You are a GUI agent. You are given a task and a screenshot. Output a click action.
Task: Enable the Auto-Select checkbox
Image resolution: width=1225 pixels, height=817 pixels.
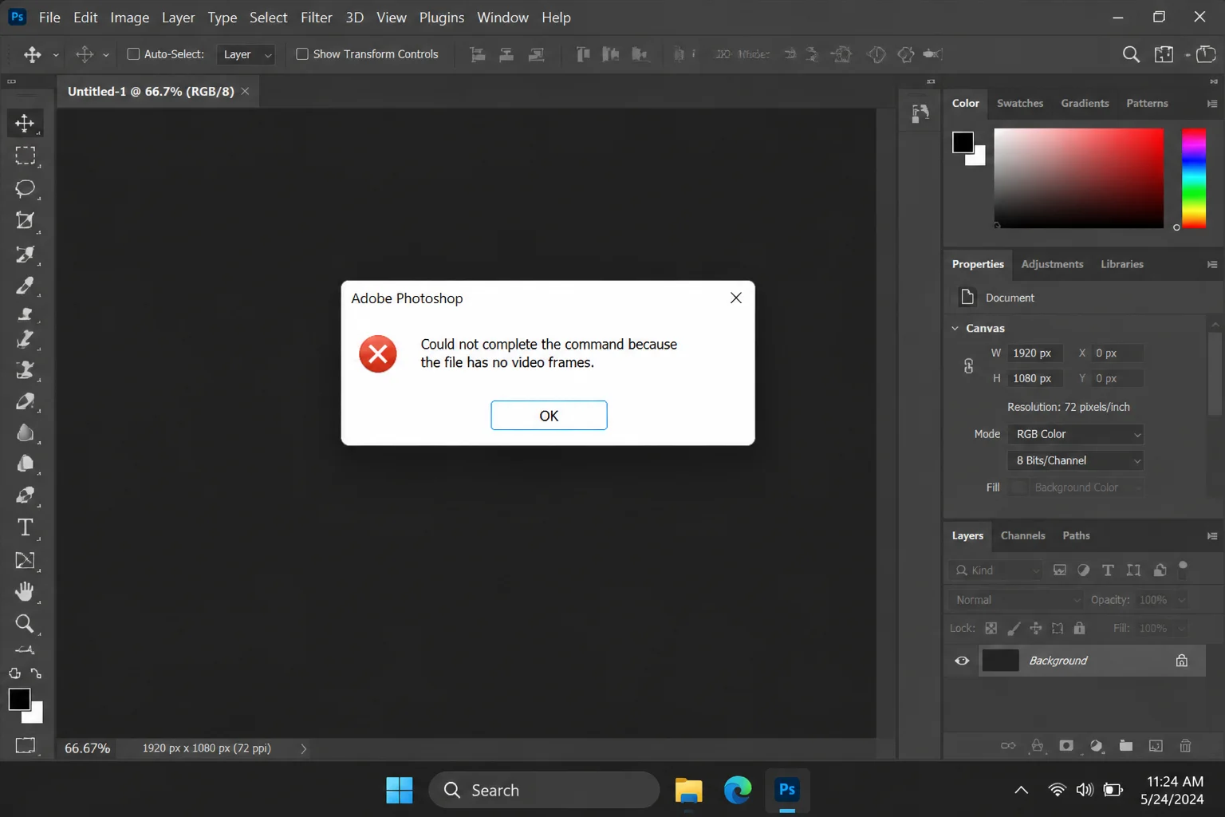(133, 54)
